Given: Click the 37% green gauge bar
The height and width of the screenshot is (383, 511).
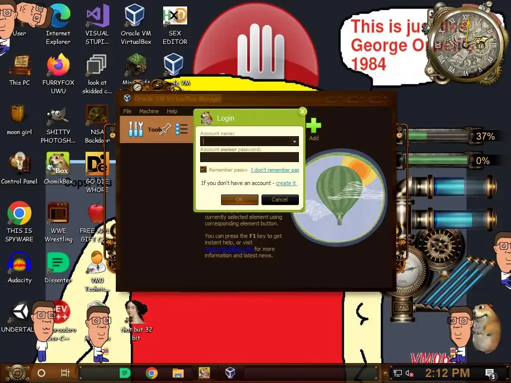Looking at the screenshot, I should tap(437, 136).
